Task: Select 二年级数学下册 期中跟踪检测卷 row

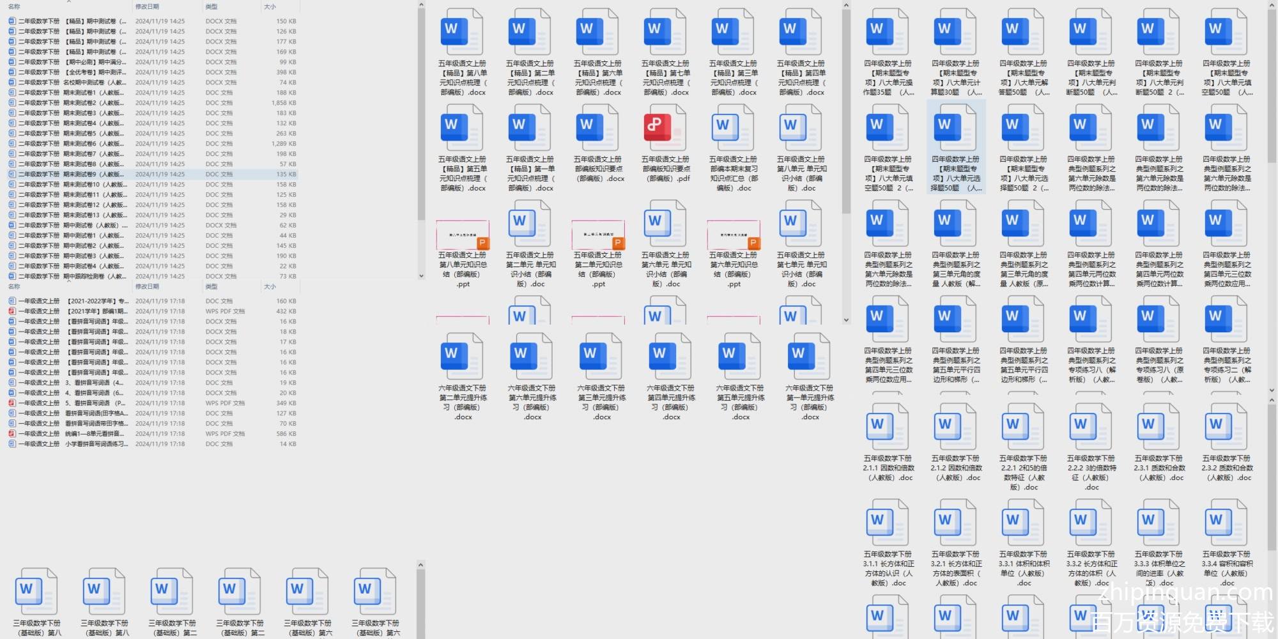Action: [x=153, y=277]
